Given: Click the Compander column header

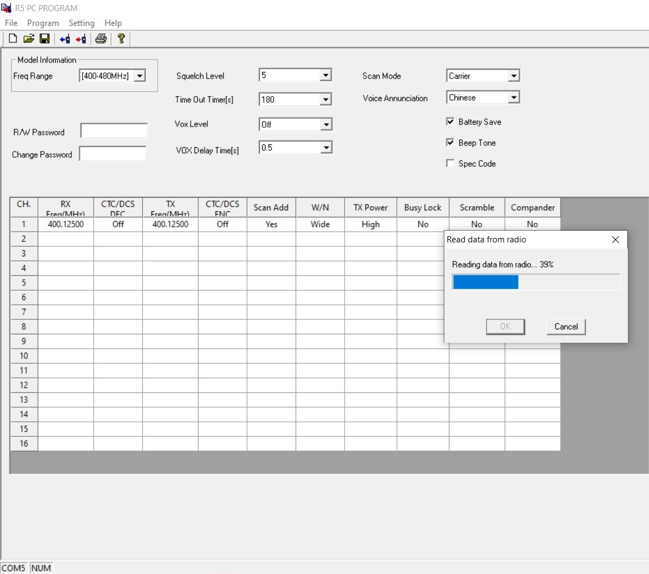Looking at the screenshot, I should tap(532, 207).
